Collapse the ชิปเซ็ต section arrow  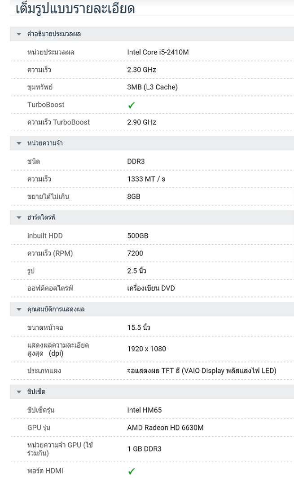19,392
